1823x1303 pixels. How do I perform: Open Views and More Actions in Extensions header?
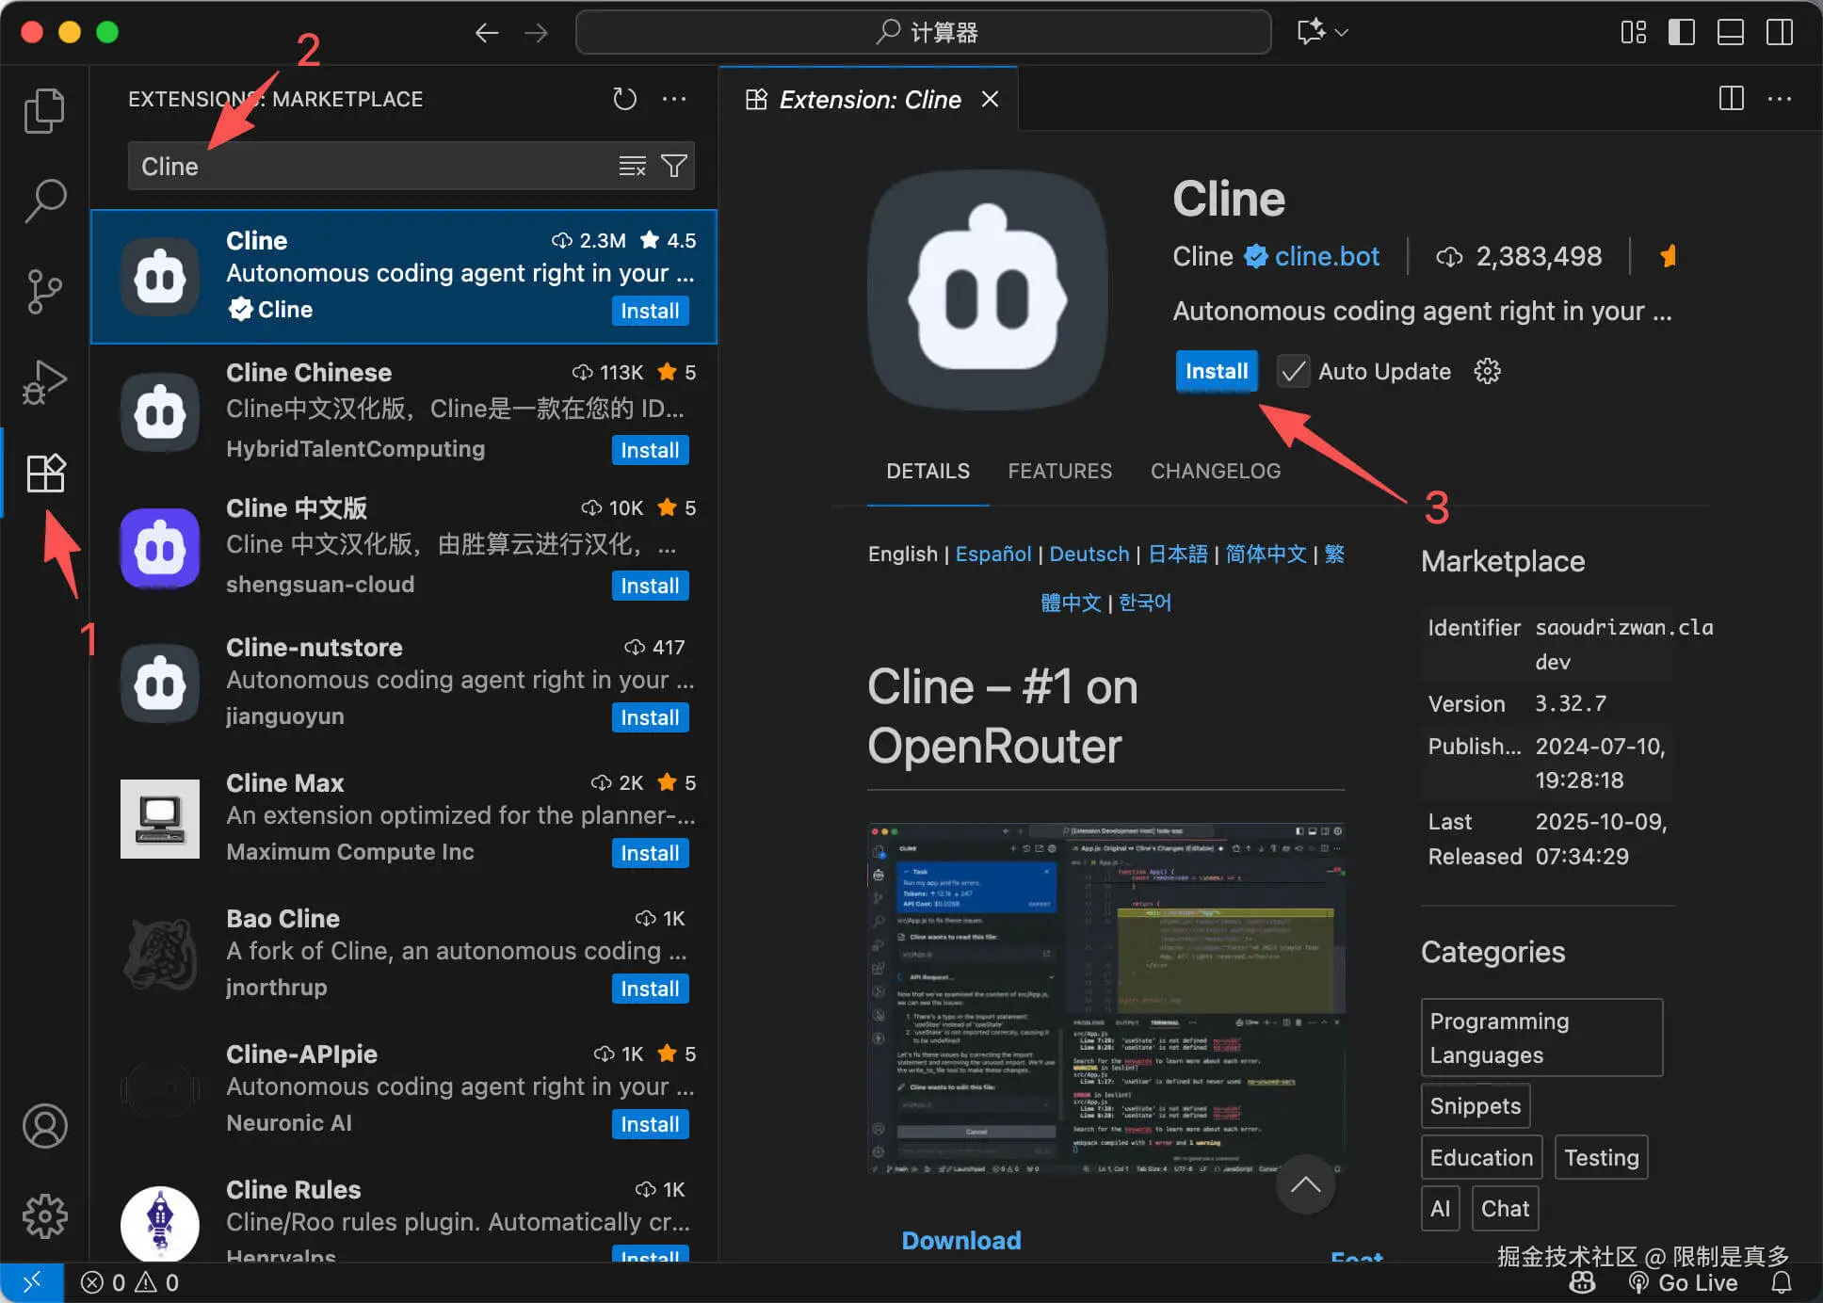674,99
